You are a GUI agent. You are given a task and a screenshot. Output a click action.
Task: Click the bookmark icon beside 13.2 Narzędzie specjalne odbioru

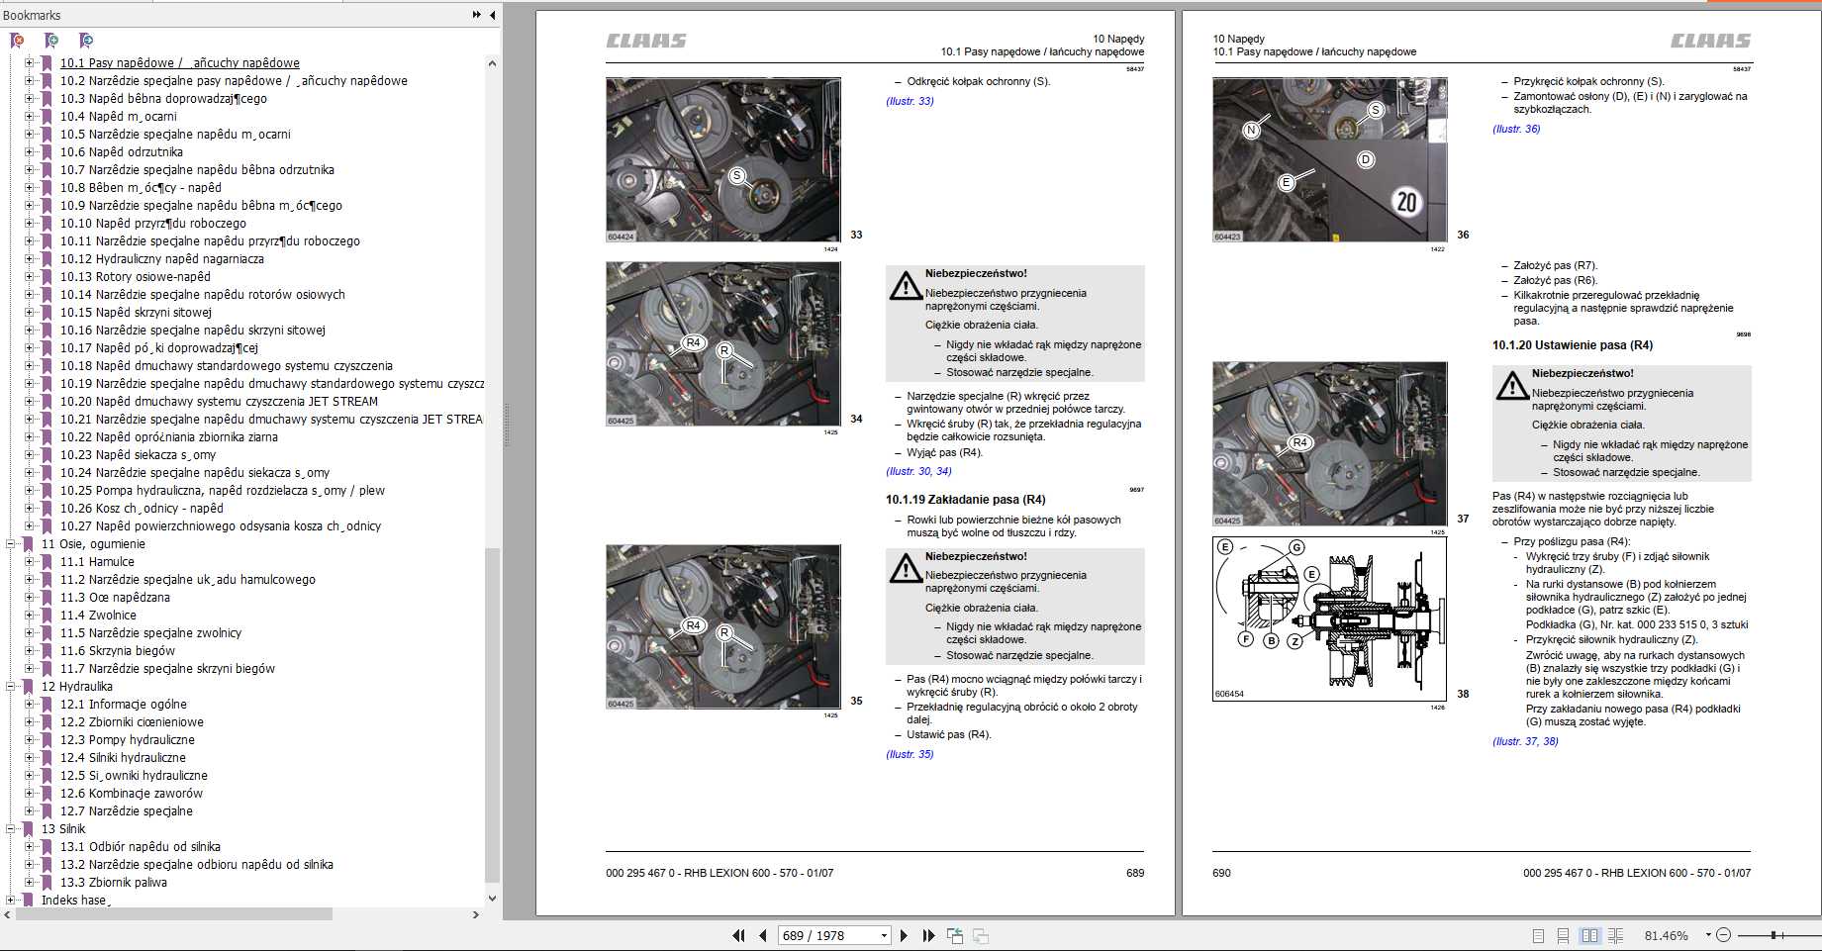46,864
